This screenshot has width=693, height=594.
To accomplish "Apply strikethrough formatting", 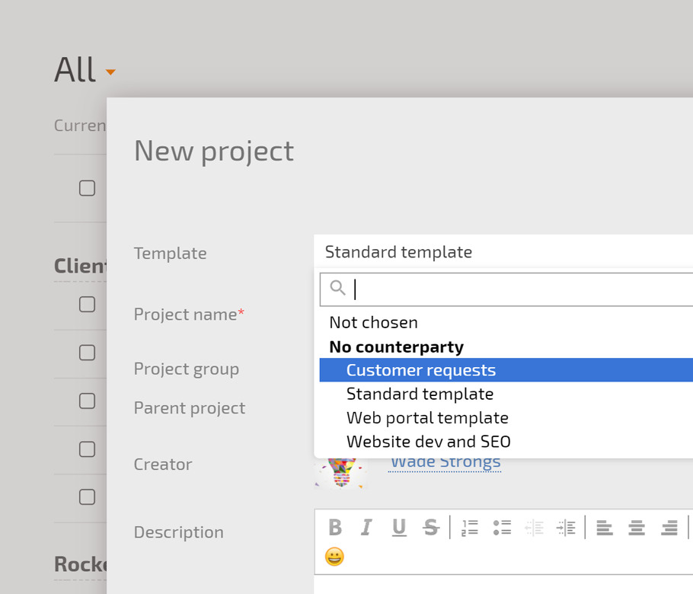I will [x=431, y=527].
